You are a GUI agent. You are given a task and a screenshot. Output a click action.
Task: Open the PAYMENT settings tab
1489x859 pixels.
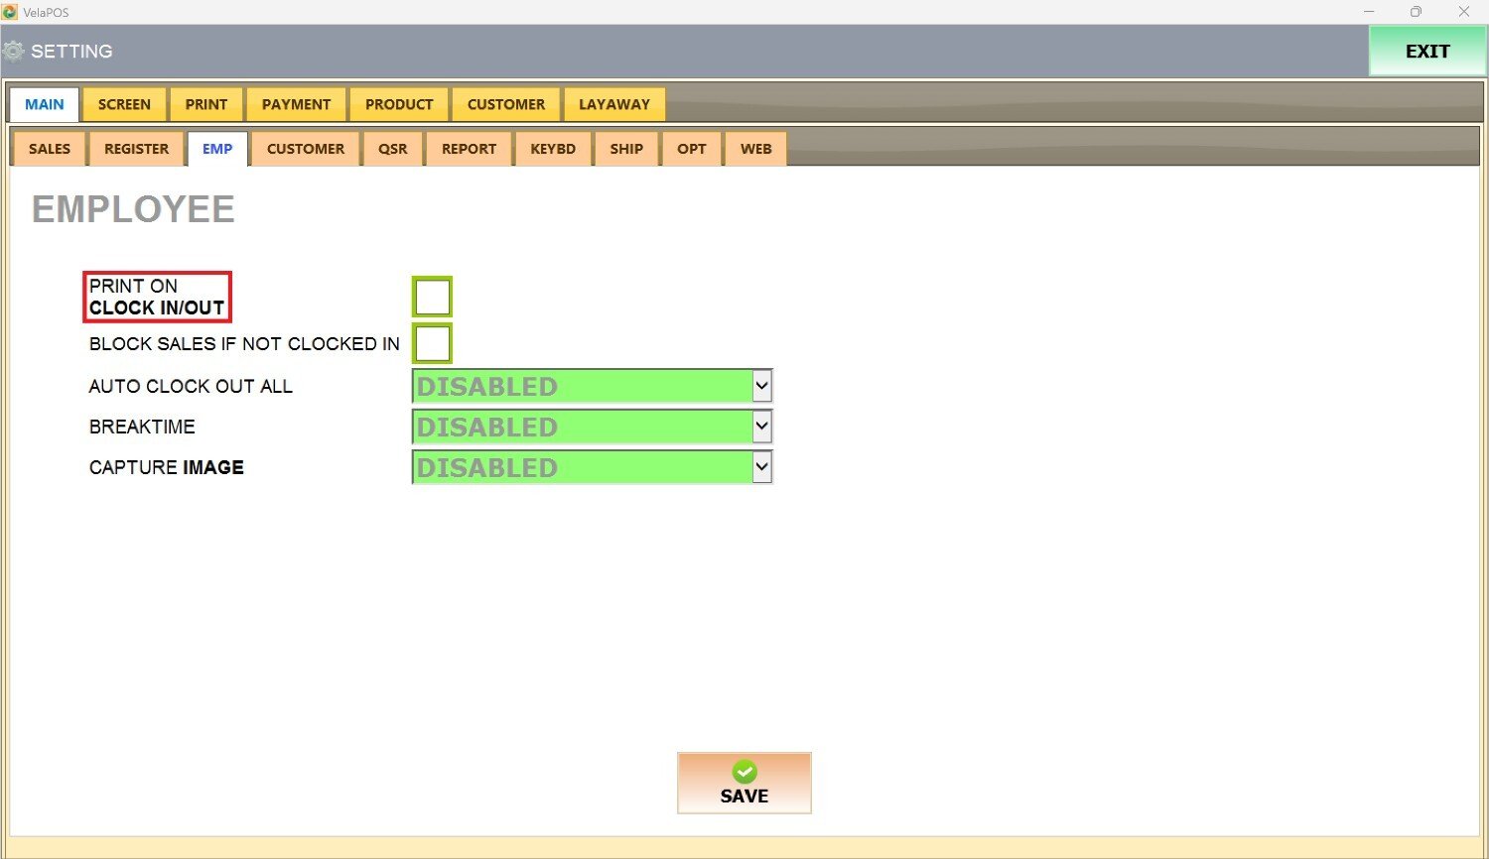(296, 104)
